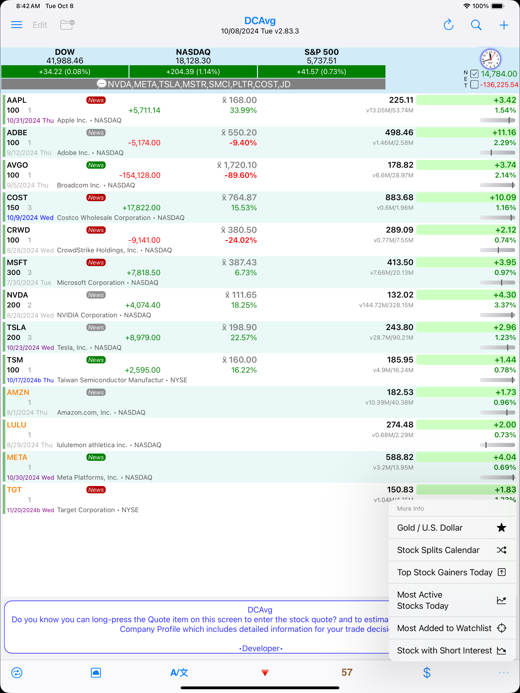Tap AVGO average cost 1,720.10
This screenshot has width=520, height=693.
237,165
